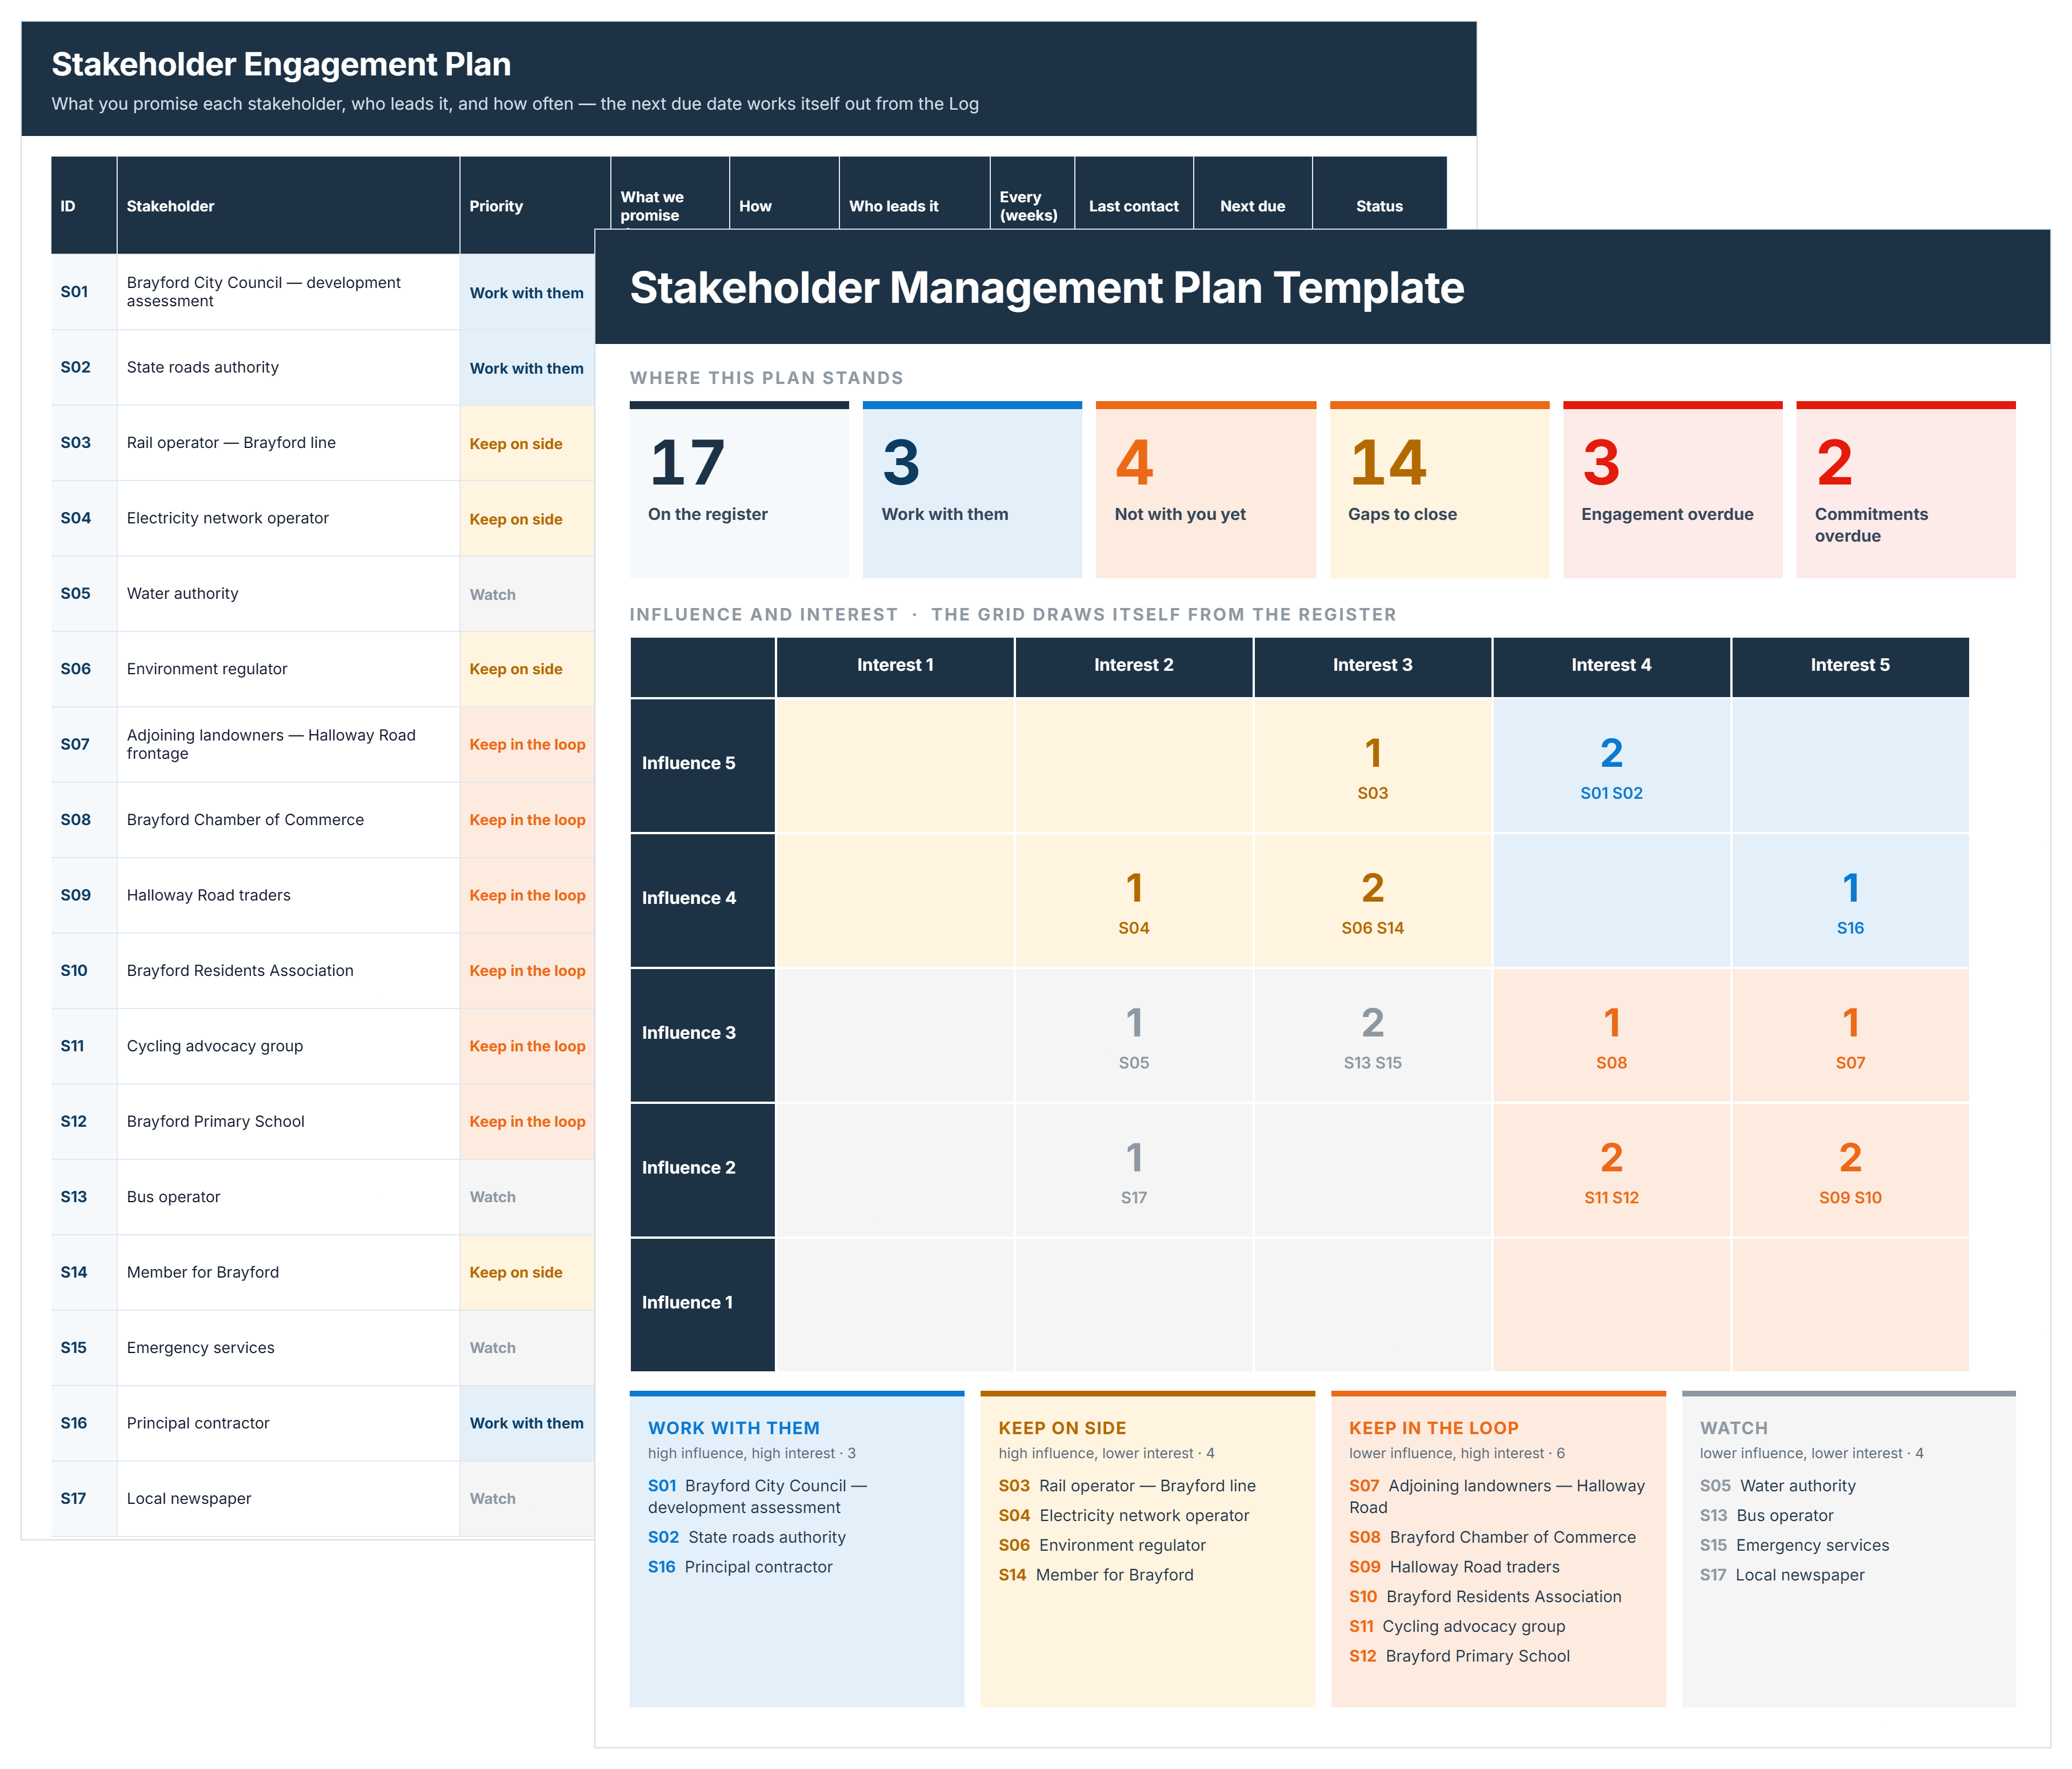Screen dimensions: 2072x1769
Task: Click 'Halloway Road traders' table cell
Action: coord(288,895)
